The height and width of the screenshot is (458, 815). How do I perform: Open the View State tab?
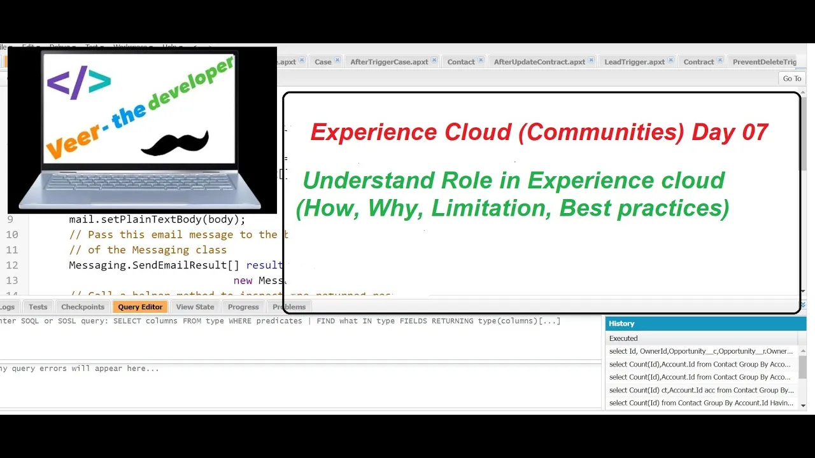click(x=195, y=307)
